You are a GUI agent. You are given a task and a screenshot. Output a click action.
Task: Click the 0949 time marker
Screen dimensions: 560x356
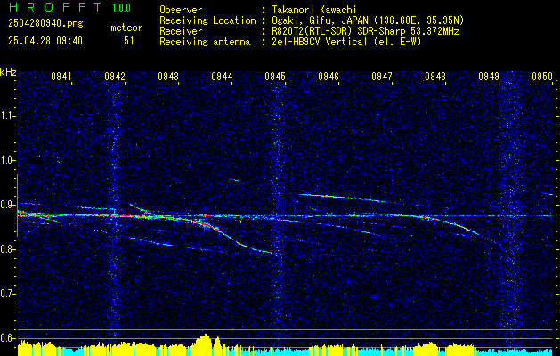point(489,76)
